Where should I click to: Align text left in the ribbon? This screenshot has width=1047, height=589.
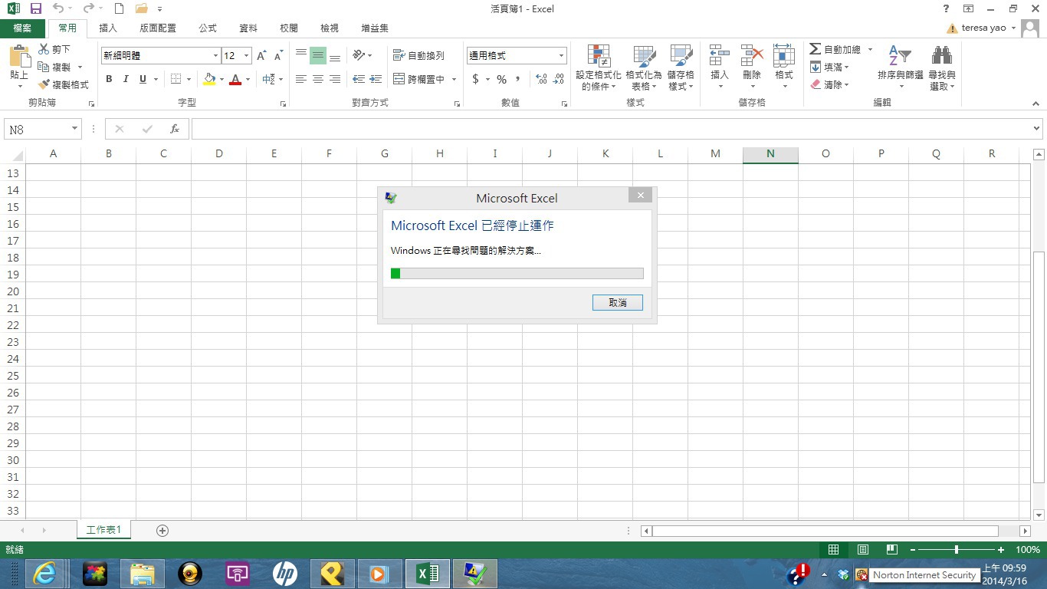(x=301, y=79)
